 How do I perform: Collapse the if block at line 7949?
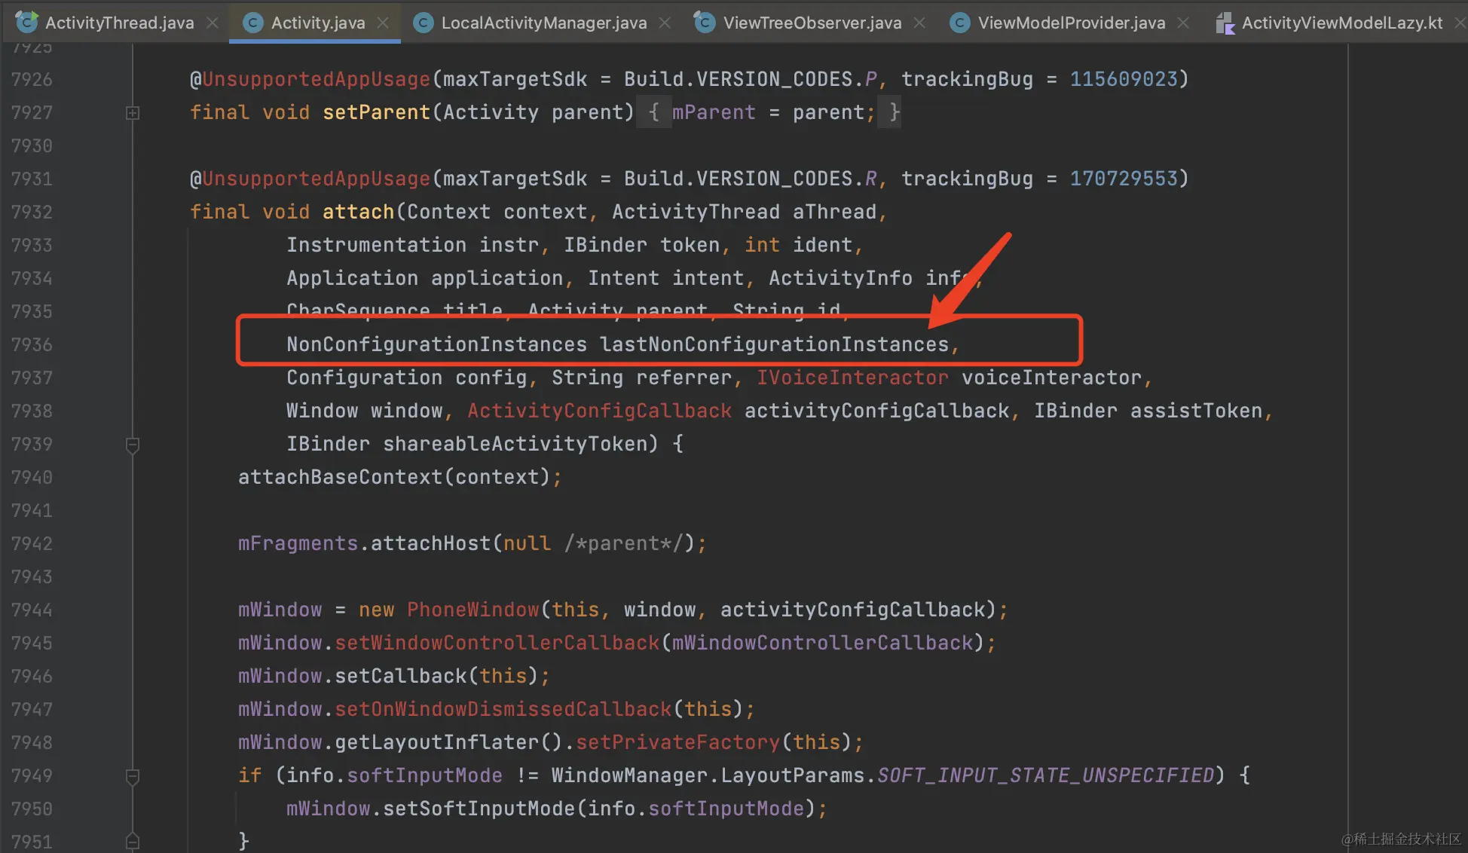133,776
